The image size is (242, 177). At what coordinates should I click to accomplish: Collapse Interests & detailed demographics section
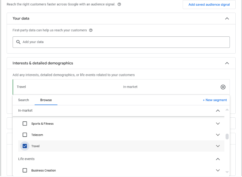pos(227,63)
